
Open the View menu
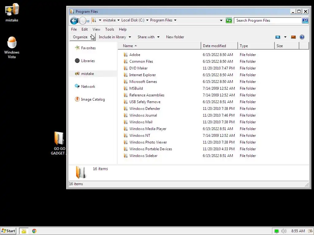click(96, 29)
